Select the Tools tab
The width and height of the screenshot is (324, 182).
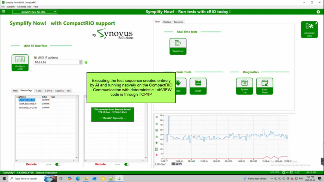tap(158, 22)
